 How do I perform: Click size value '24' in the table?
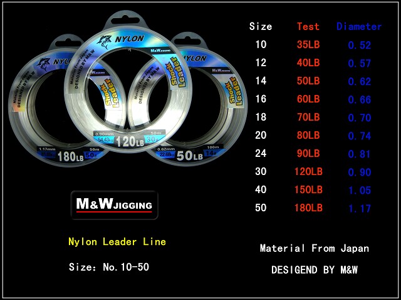click(261, 153)
